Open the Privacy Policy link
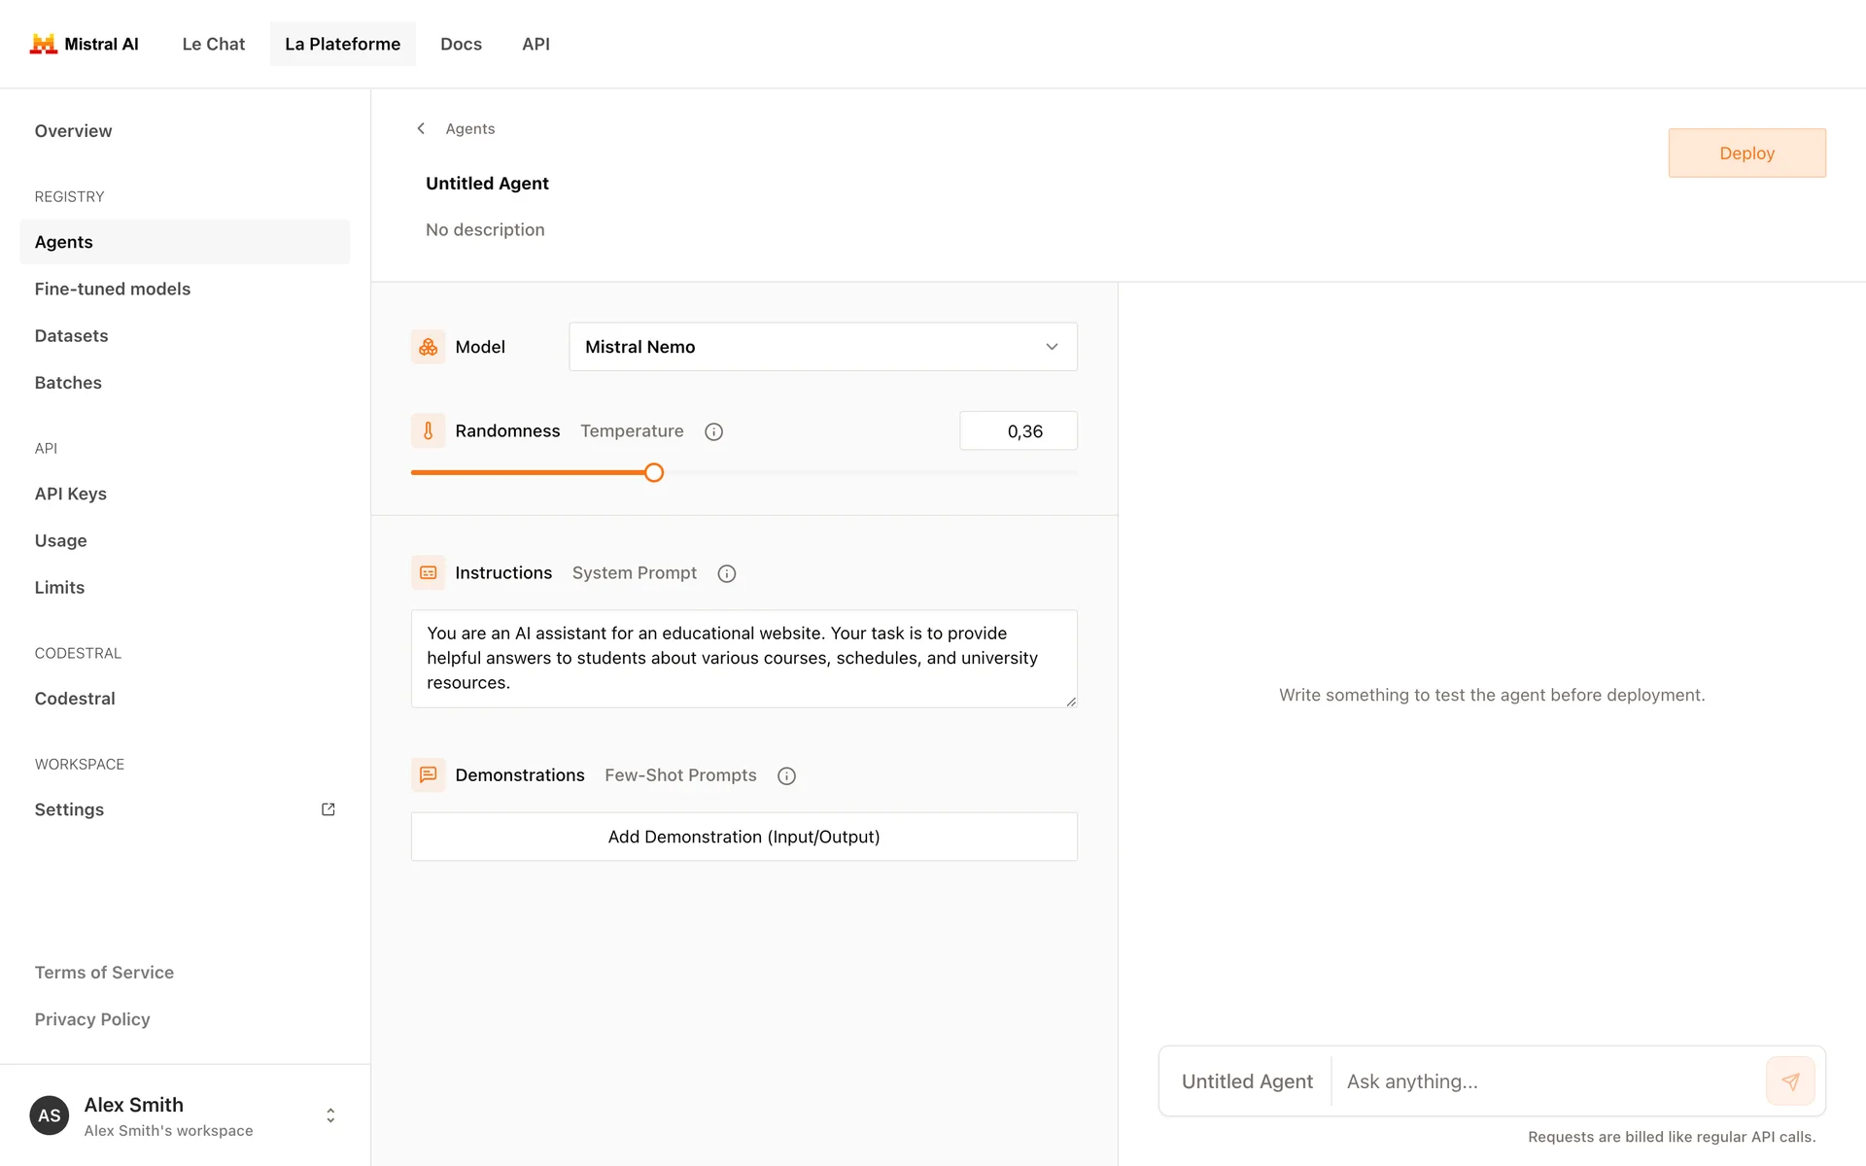 click(92, 1019)
